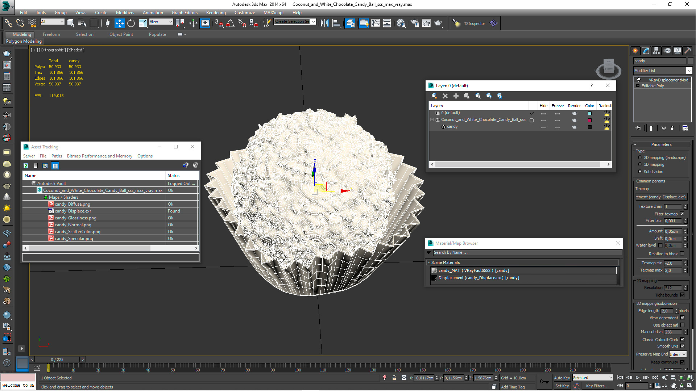Open the Paths menu in Asset Tracking
The height and width of the screenshot is (391, 696).
57,156
